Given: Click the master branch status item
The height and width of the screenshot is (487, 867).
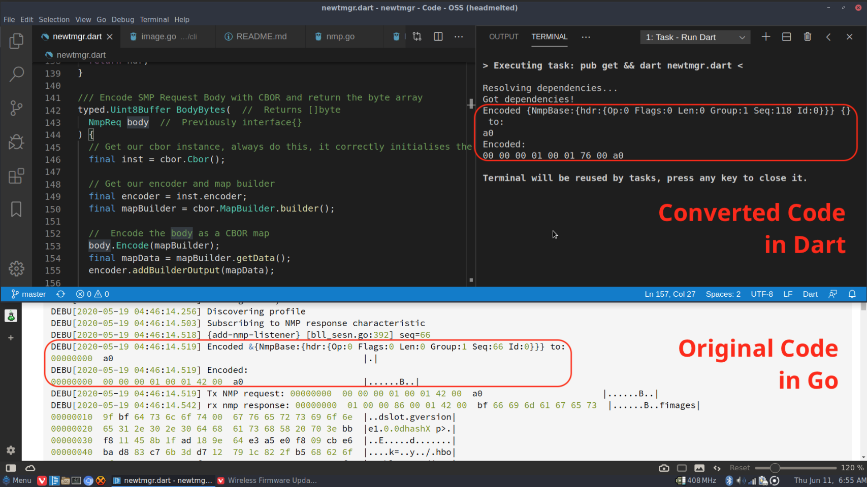Looking at the screenshot, I should click(29, 294).
